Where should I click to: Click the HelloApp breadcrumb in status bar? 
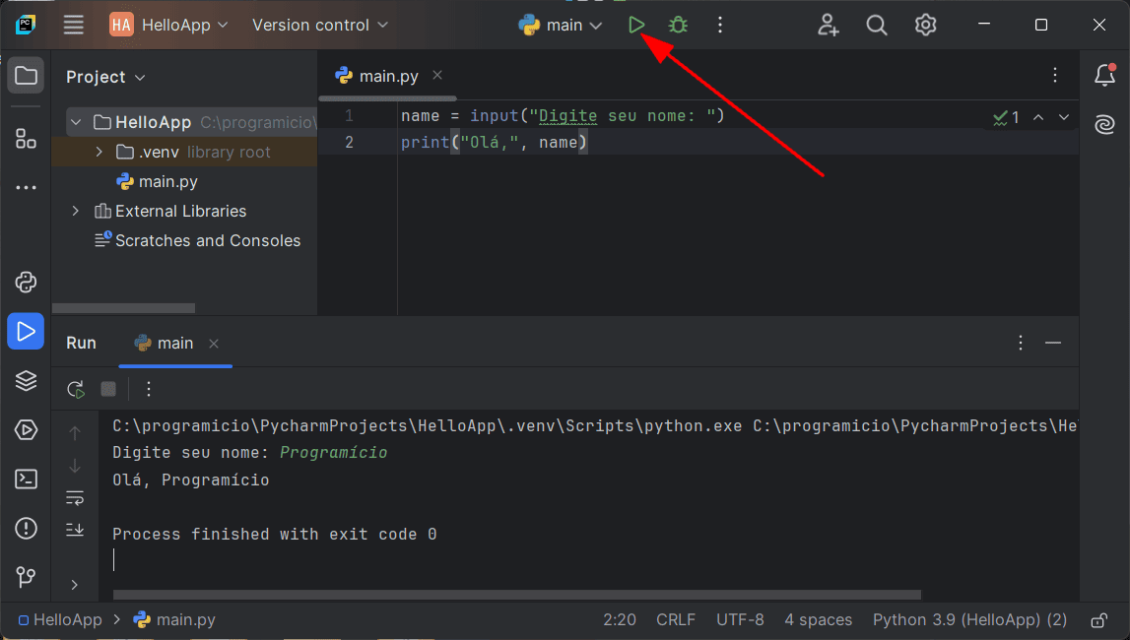(x=60, y=620)
